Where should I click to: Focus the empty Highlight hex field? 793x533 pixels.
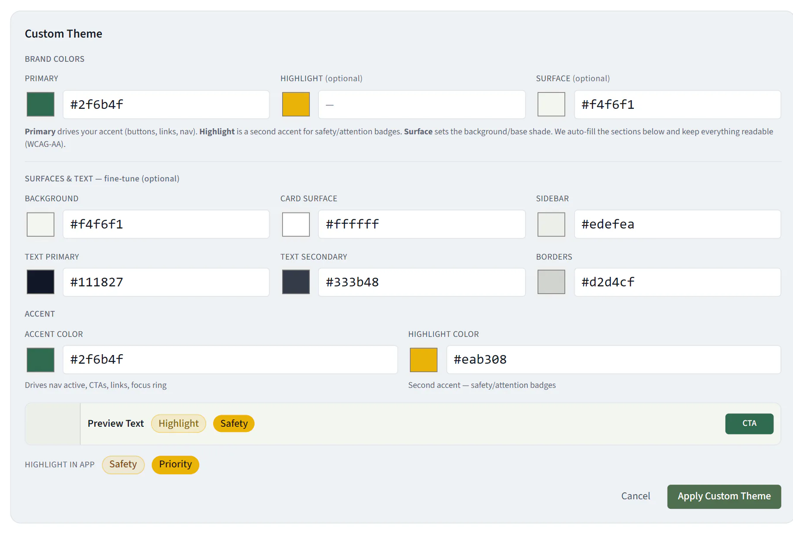pyautogui.click(x=422, y=105)
